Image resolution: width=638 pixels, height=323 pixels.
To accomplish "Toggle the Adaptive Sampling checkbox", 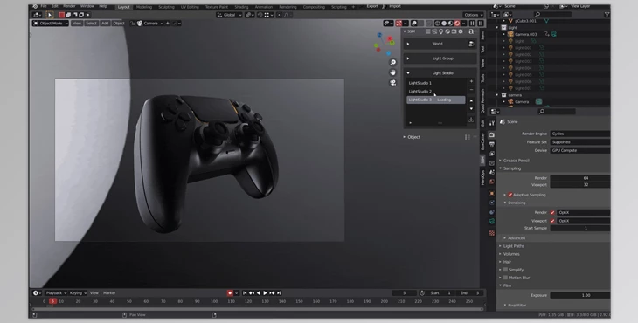I will [510, 195].
